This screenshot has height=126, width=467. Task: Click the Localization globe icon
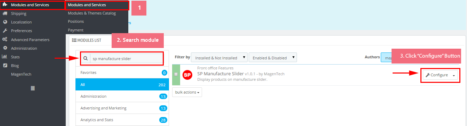pos(5,22)
